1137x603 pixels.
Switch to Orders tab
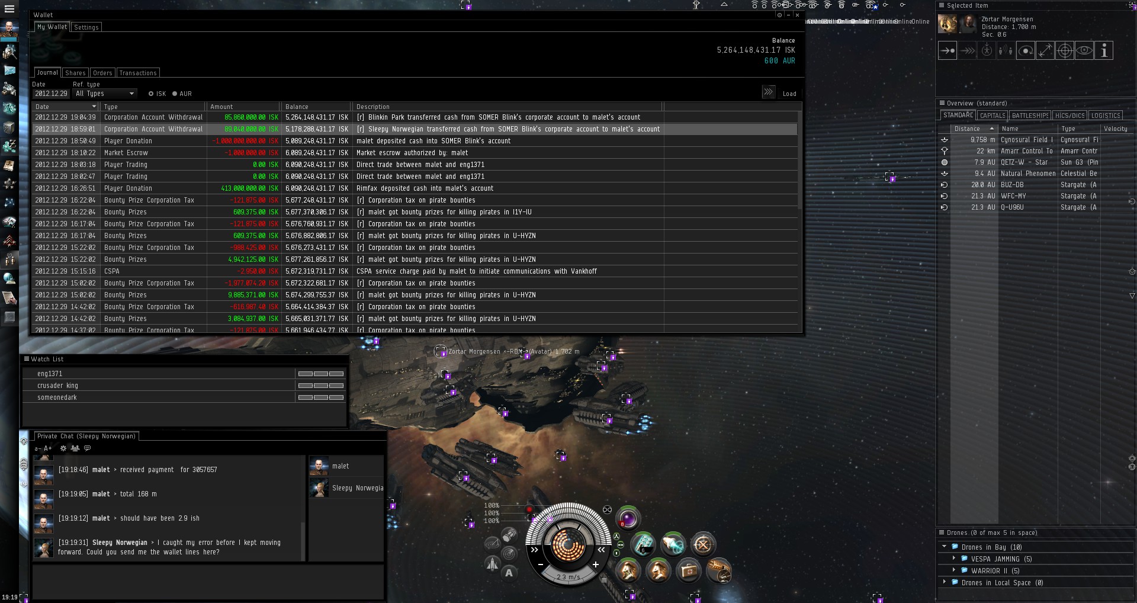click(102, 73)
